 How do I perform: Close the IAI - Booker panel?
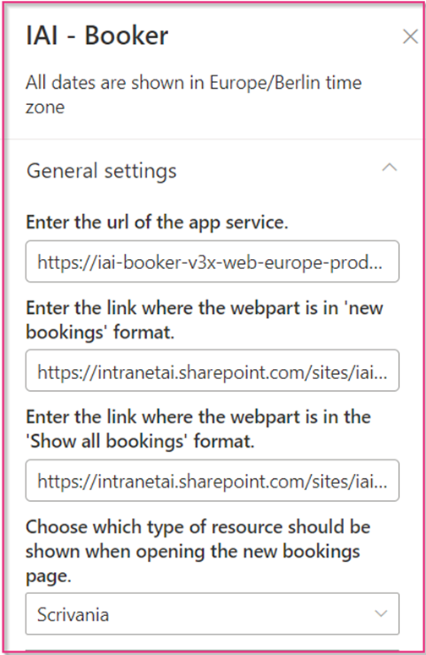pyautogui.click(x=411, y=36)
